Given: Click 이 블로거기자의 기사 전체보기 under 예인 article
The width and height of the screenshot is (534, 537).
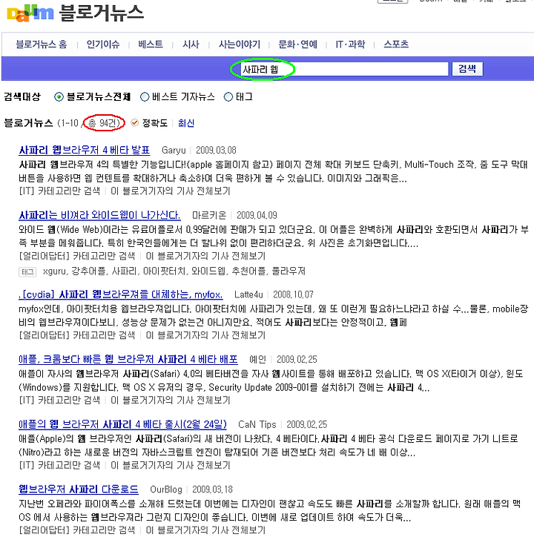Looking at the screenshot, I should click(x=171, y=401).
